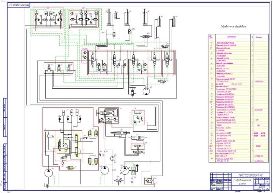Select the small solenoid valve below the distributor's right end
This screenshot has height=193, width=273.
click(162, 81)
